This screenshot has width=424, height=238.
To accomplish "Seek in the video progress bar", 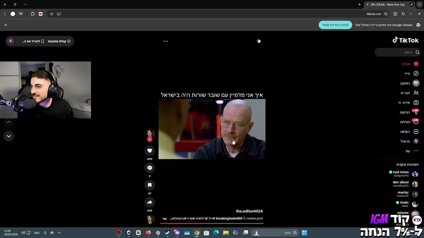I will point(212,223).
